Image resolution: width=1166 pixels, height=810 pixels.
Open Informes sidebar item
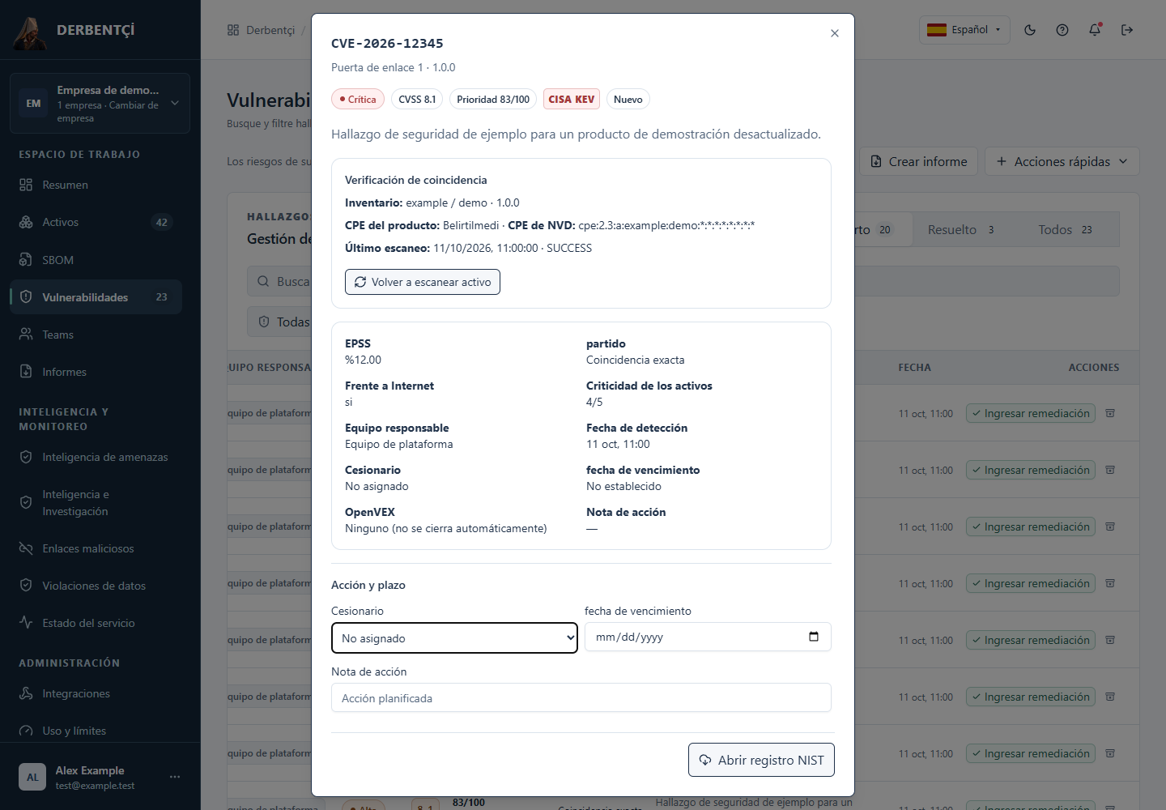pyautogui.click(x=96, y=372)
